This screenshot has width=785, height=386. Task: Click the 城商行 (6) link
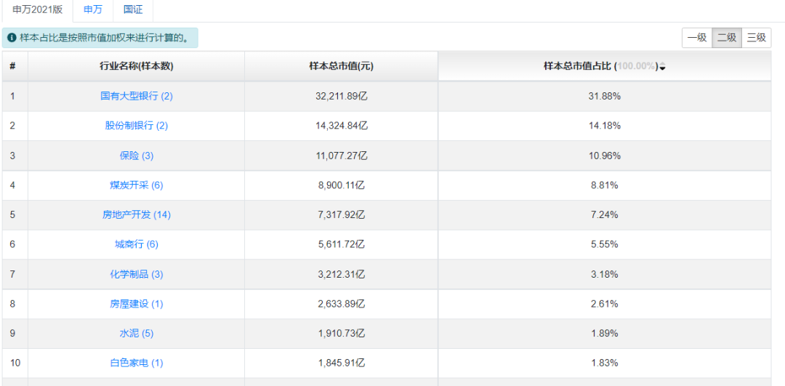point(137,245)
